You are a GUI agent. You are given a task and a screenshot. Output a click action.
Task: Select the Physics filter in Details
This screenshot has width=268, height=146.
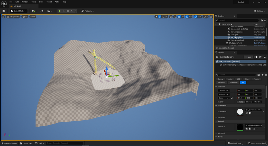[256, 79]
